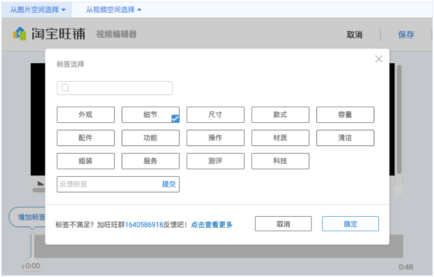Select the 清洁 tag

pos(345,138)
